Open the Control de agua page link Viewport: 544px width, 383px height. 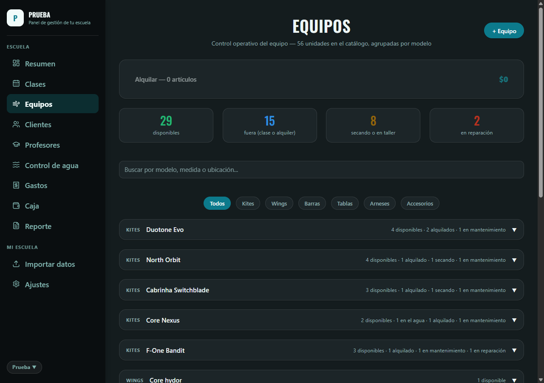tap(53, 165)
